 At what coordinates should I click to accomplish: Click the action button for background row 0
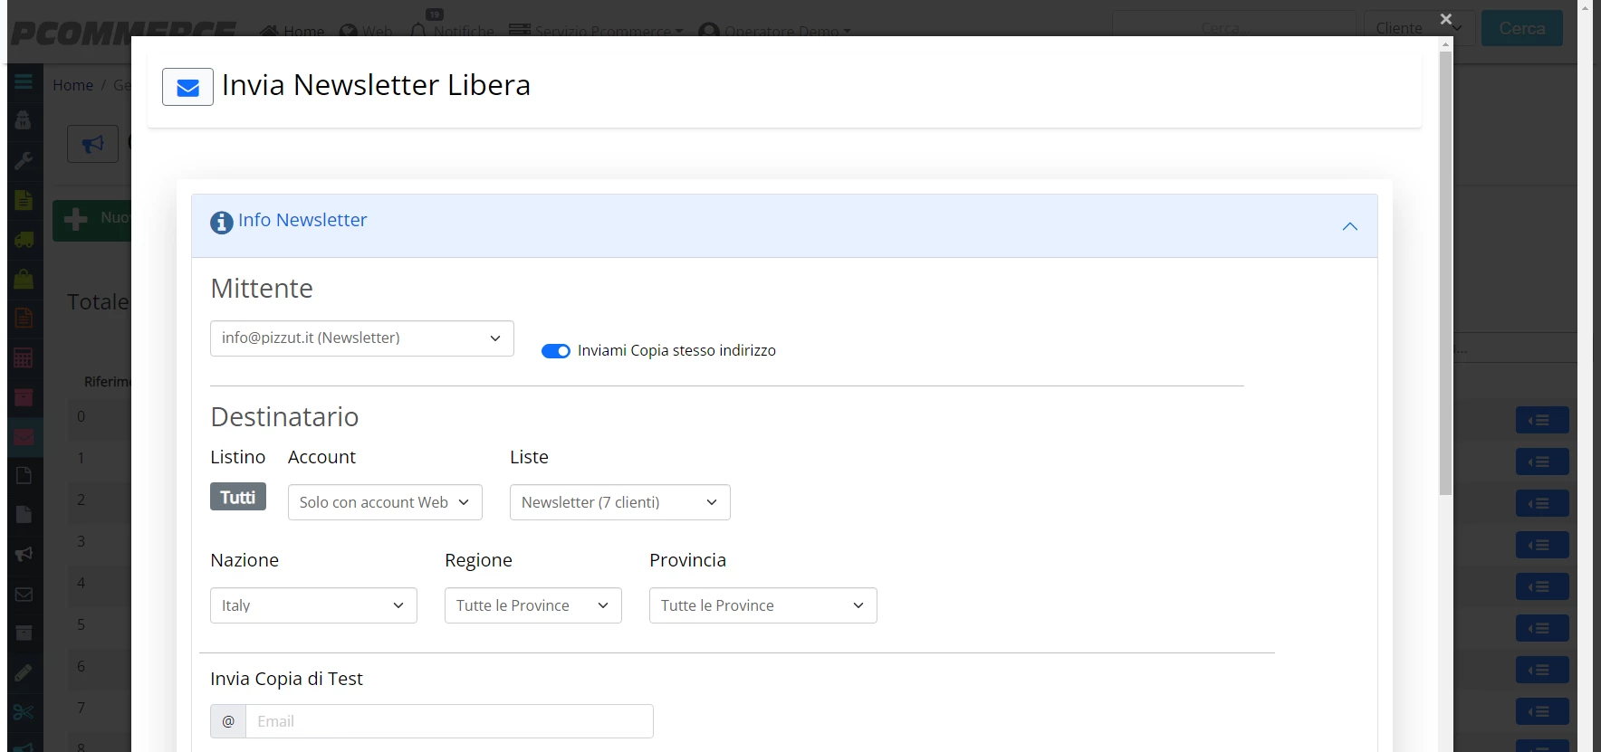click(x=1542, y=421)
